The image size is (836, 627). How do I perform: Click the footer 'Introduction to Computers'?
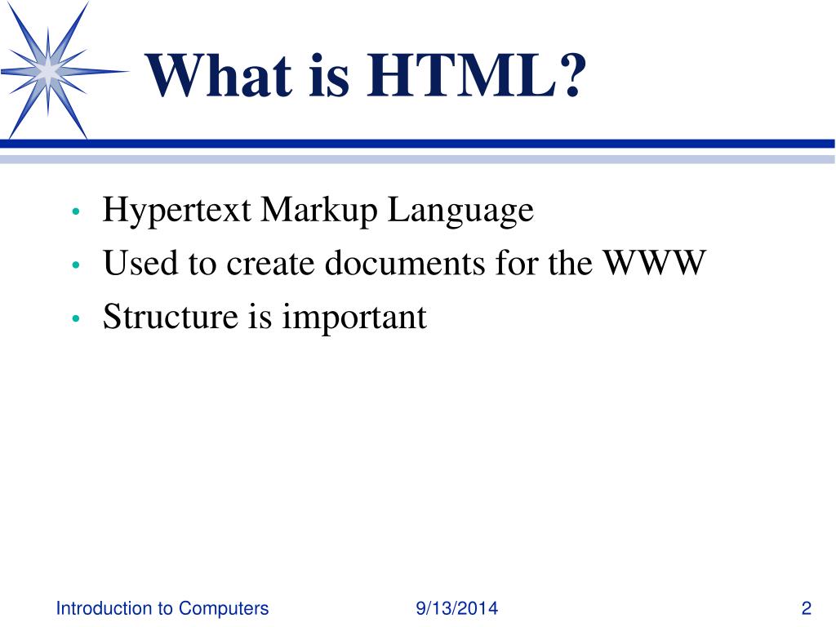(162, 608)
